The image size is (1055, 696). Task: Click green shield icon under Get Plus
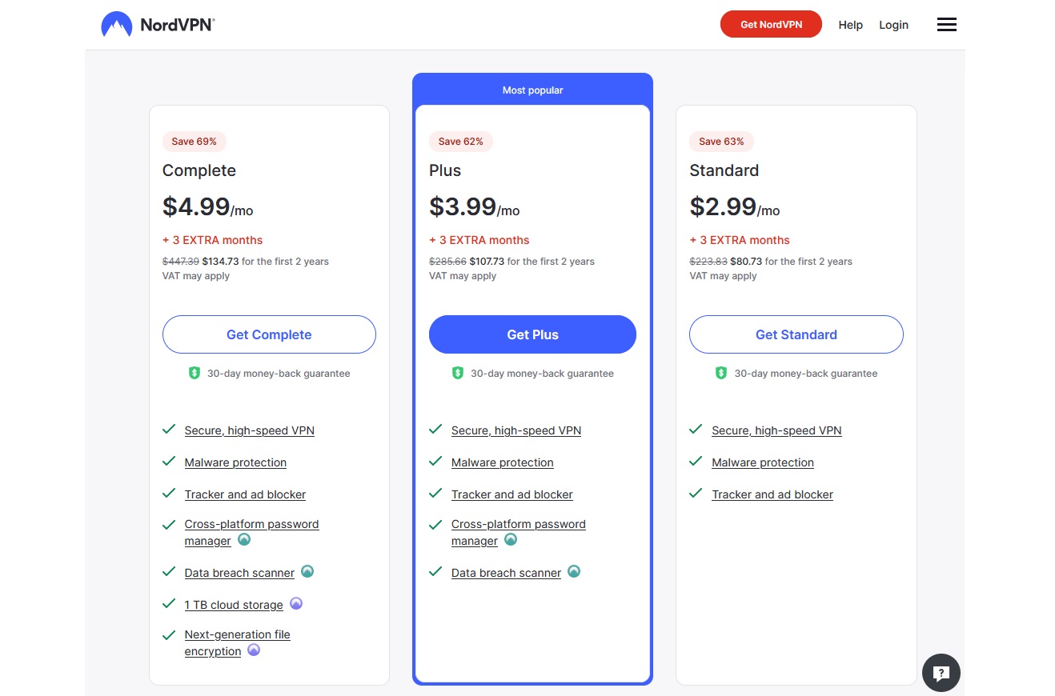(x=458, y=373)
